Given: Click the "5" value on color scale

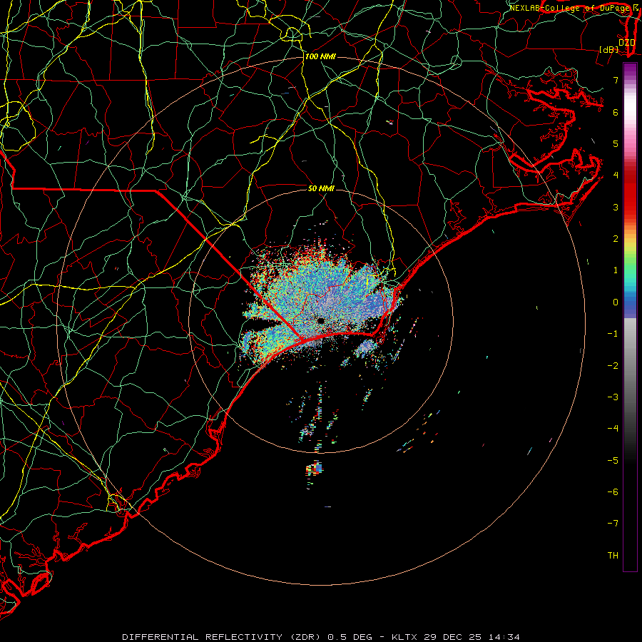Looking at the screenshot, I should 616,143.
